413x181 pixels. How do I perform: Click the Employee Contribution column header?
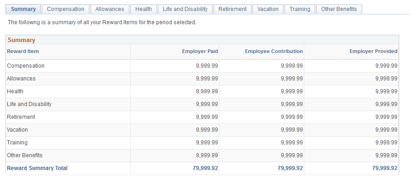click(x=273, y=51)
